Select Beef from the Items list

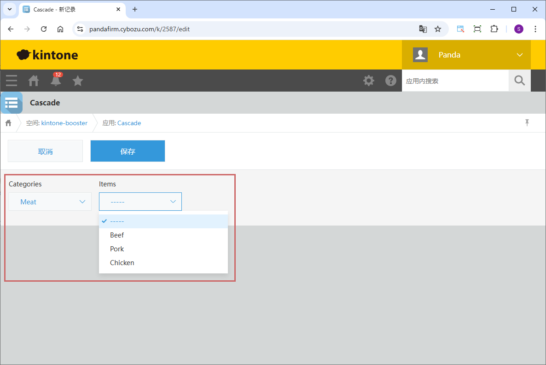tap(117, 235)
